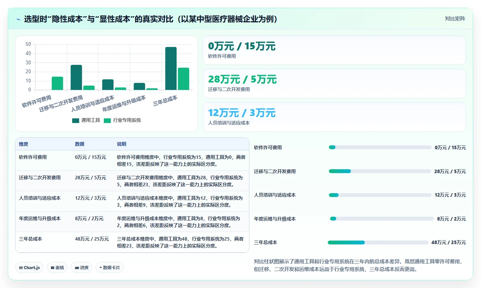Click the 12万元 / 3万元 data card
This screenshot has width=481, height=288.
(x=334, y=117)
